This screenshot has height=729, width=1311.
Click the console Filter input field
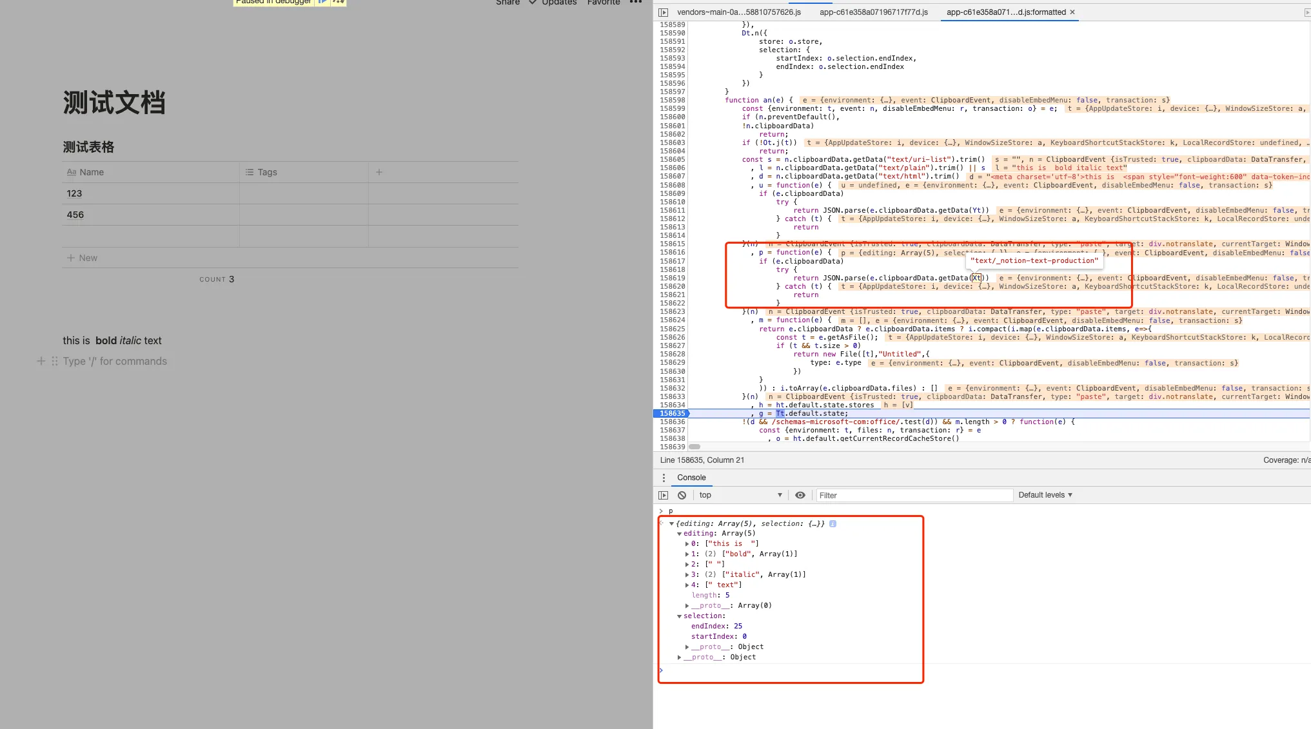[914, 495]
